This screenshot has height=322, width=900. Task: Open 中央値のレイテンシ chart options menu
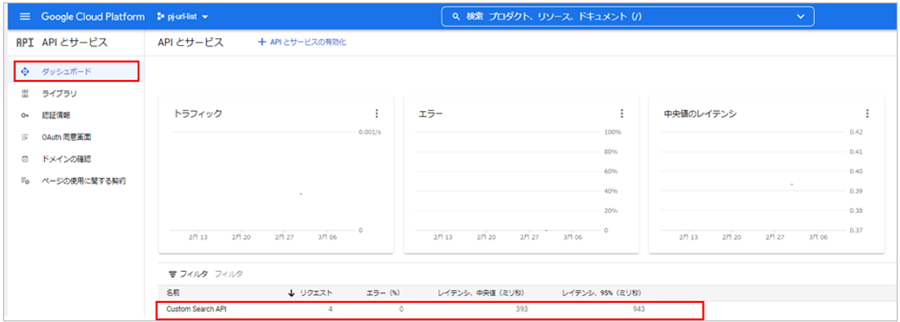[867, 113]
